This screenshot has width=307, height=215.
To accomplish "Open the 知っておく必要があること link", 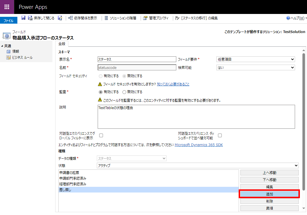I will pos(173,84).
